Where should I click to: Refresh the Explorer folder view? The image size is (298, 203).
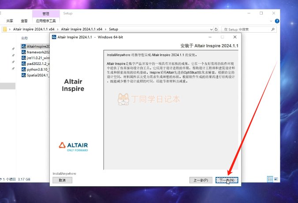point(216,30)
